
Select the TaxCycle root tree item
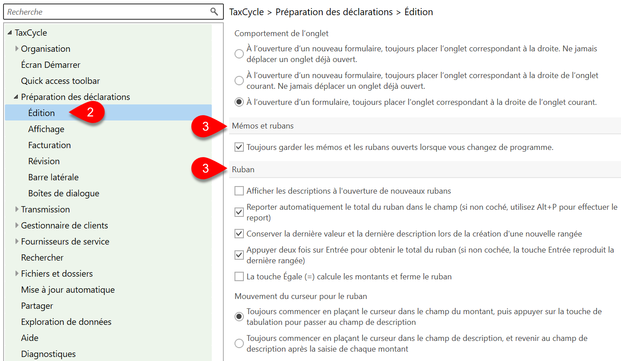31,33
